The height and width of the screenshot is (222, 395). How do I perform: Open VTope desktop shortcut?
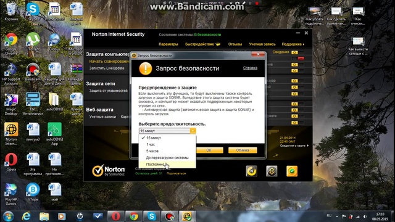[33, 192]
